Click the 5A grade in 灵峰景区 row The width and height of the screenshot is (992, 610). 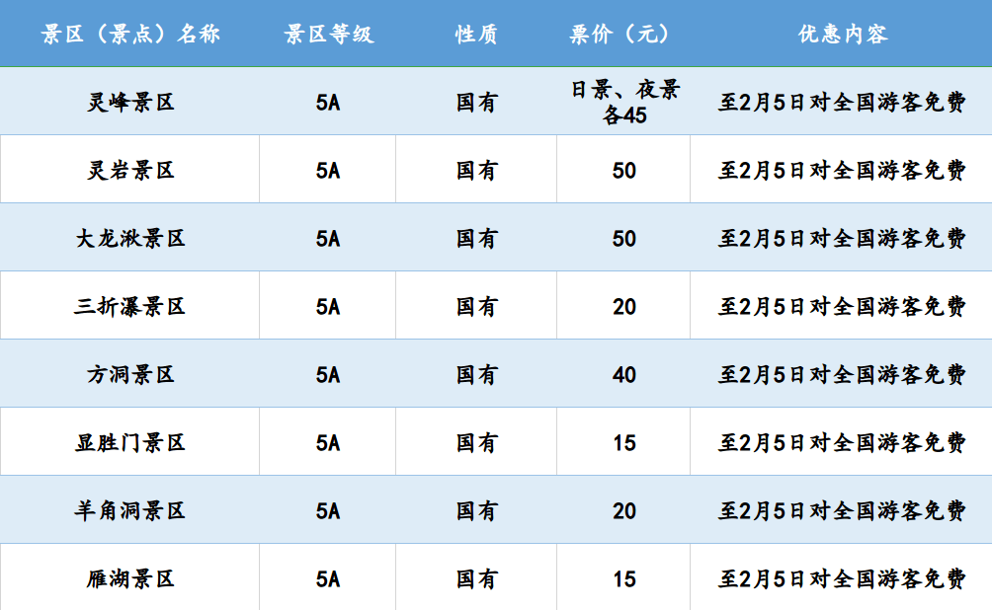pos(328,103)
